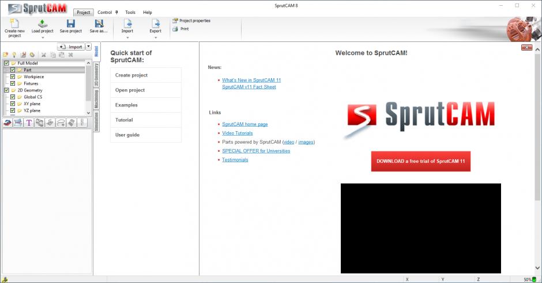Image resolution: width=542 pixels, height=283 pixels.
Task: Open the Help menu
Action: coord(148,13)
